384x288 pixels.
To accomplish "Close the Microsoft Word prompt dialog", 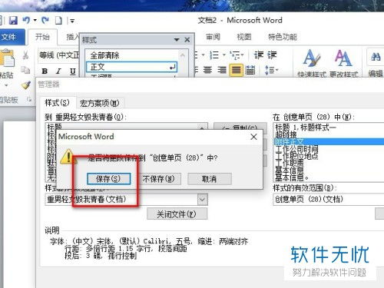I will [x=253, y=137].
